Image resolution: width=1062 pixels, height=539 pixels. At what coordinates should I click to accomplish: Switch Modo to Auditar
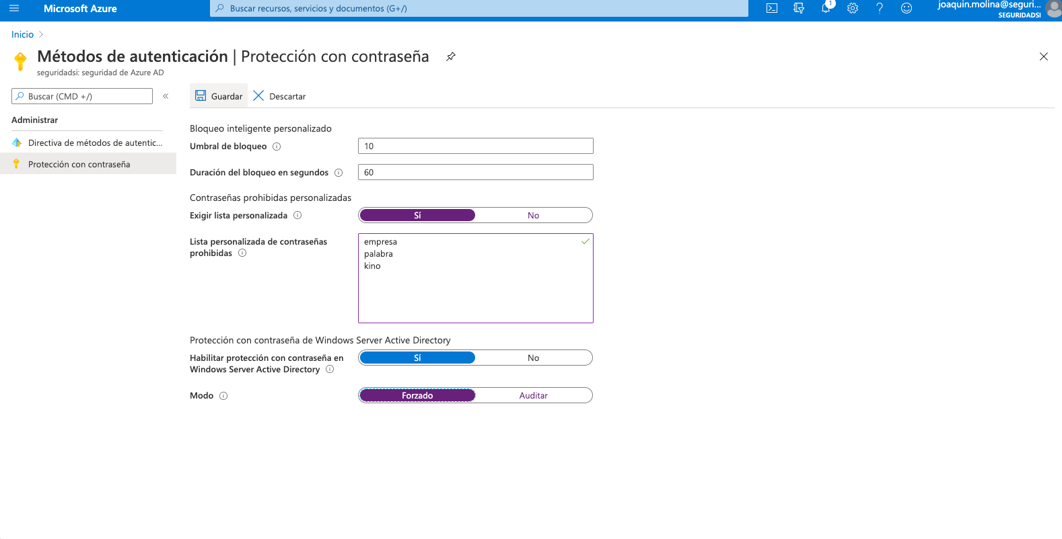533,396
